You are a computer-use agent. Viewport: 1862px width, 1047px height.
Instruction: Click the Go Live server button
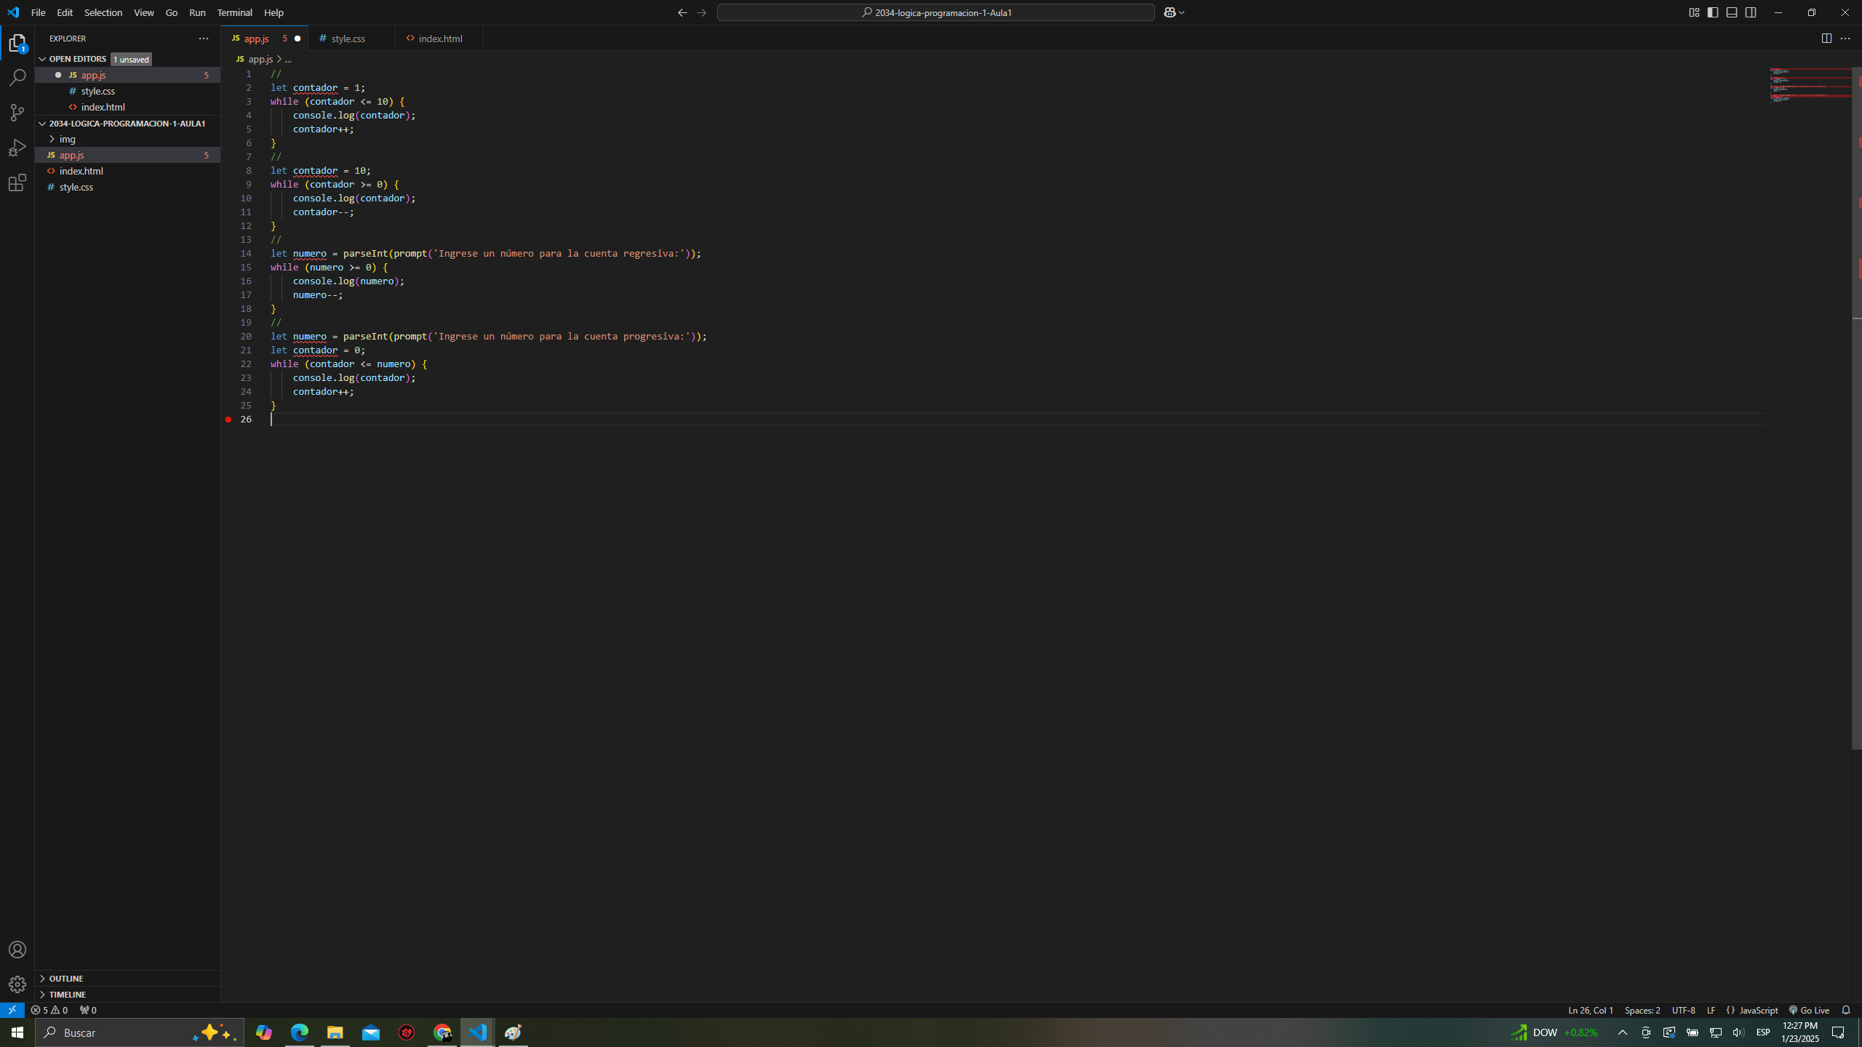pos(1809,1010)
